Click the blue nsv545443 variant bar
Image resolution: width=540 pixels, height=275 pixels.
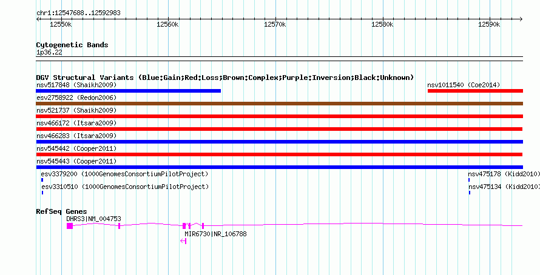point(279,167)
